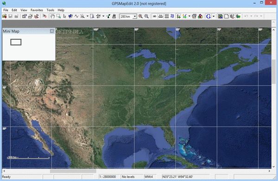Image resolution: width=278 pixels, height=181 pixels.
Task: Click the scroll-up arrow of vertical scrollbar
Action: (274, 30)
